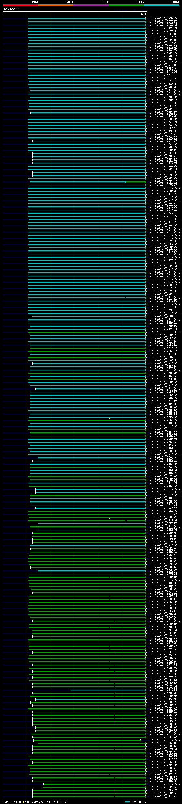Select hit label UniRef100_Q6EE74

point(163,530)
